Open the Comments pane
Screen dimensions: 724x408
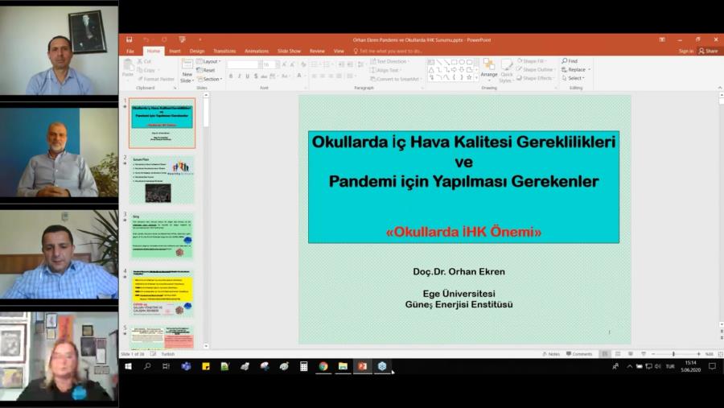579,354
